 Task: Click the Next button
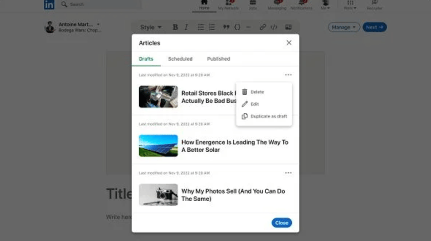point(374,27)
